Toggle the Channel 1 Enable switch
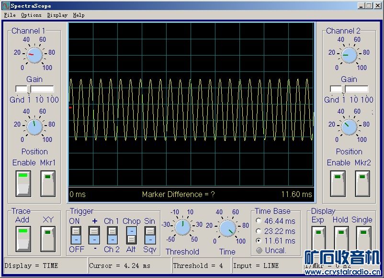This screenshot has width=384, height=278. [23, 183]
